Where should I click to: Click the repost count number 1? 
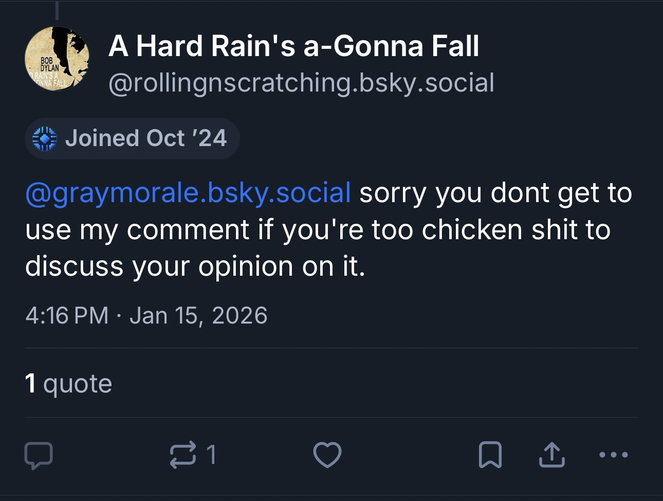211,455
